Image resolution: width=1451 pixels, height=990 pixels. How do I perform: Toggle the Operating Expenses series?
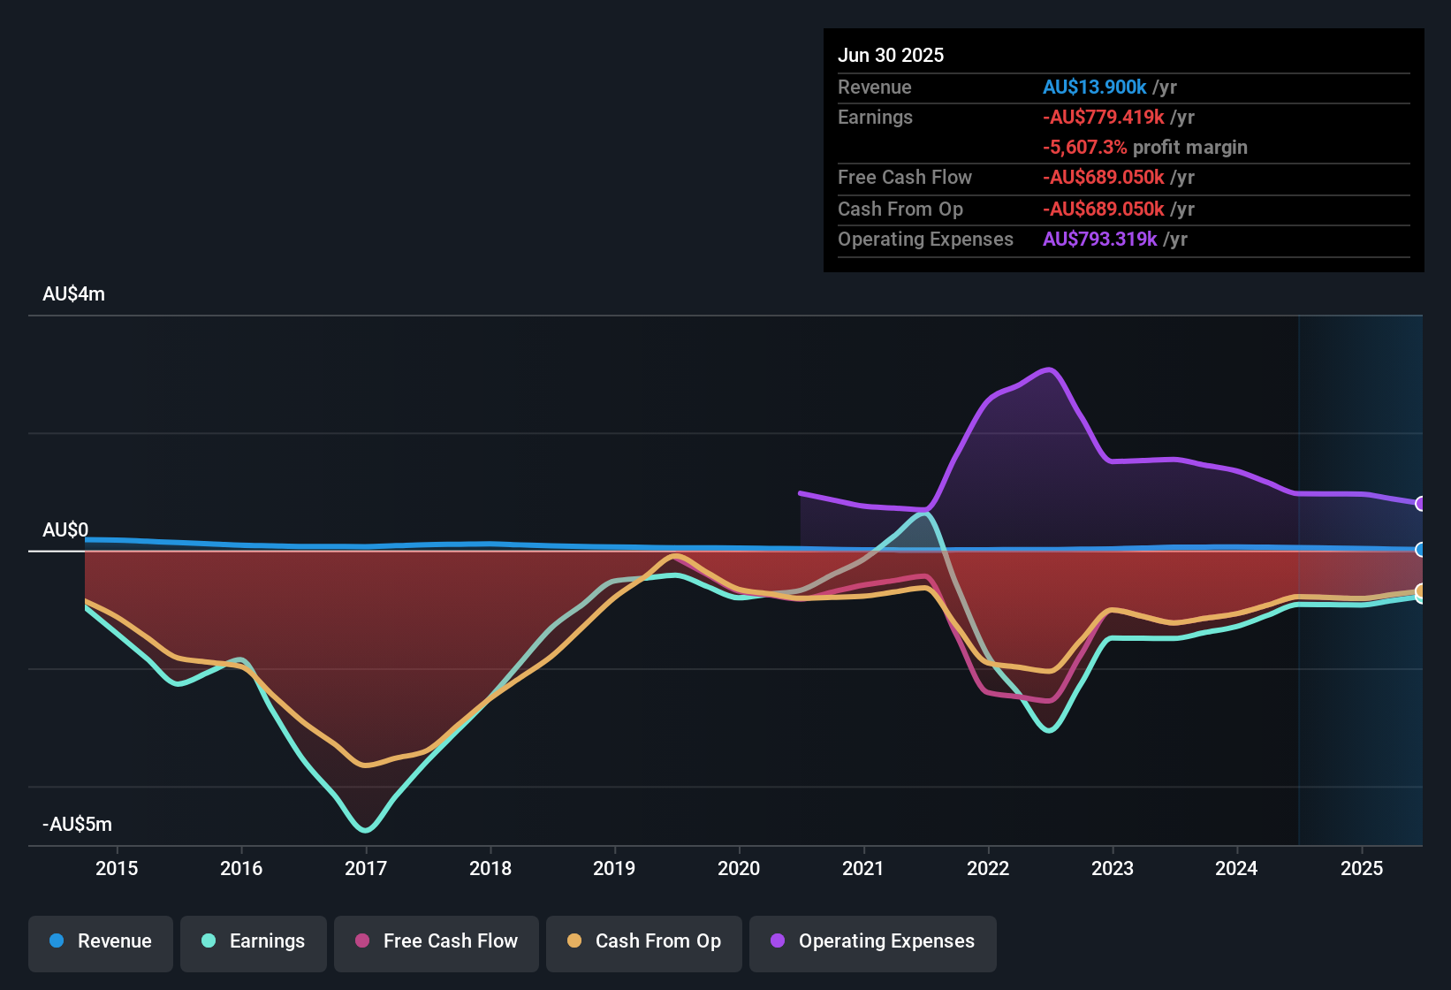pos(873,941)
